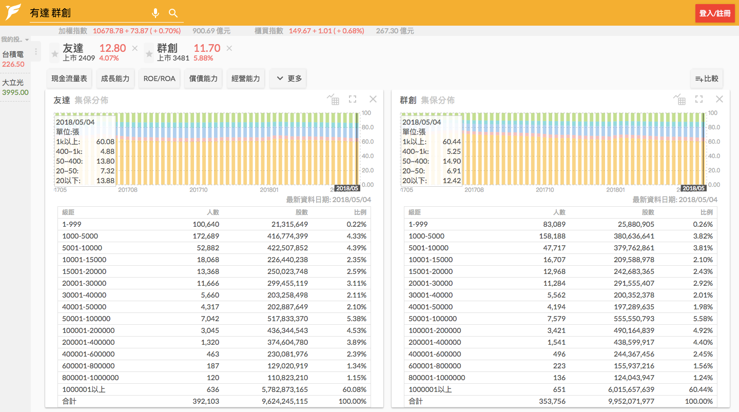This screenshot has height=412, width=739.
Task: Click the magnifier search icon
Action: (173, 13)
